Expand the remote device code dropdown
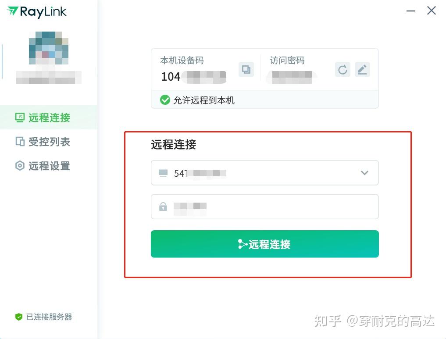The width and height of the screenshot is (446, 339). click(364, 173)
